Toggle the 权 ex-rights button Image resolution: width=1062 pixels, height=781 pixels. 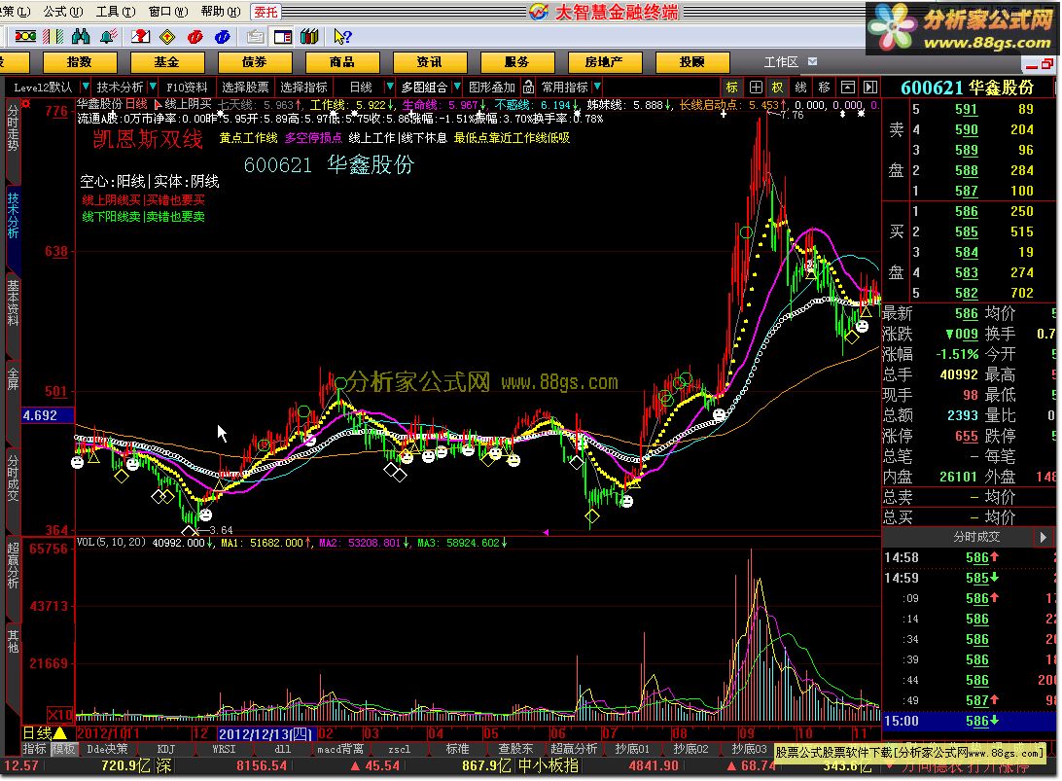coord(778,87)
